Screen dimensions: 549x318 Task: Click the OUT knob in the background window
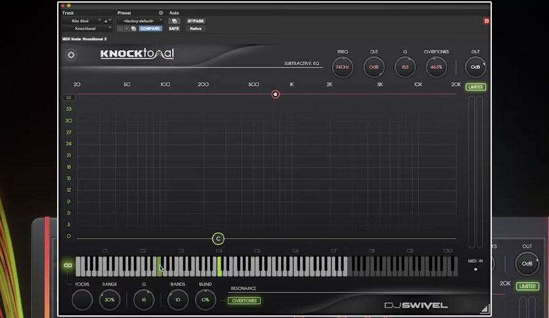527,263
